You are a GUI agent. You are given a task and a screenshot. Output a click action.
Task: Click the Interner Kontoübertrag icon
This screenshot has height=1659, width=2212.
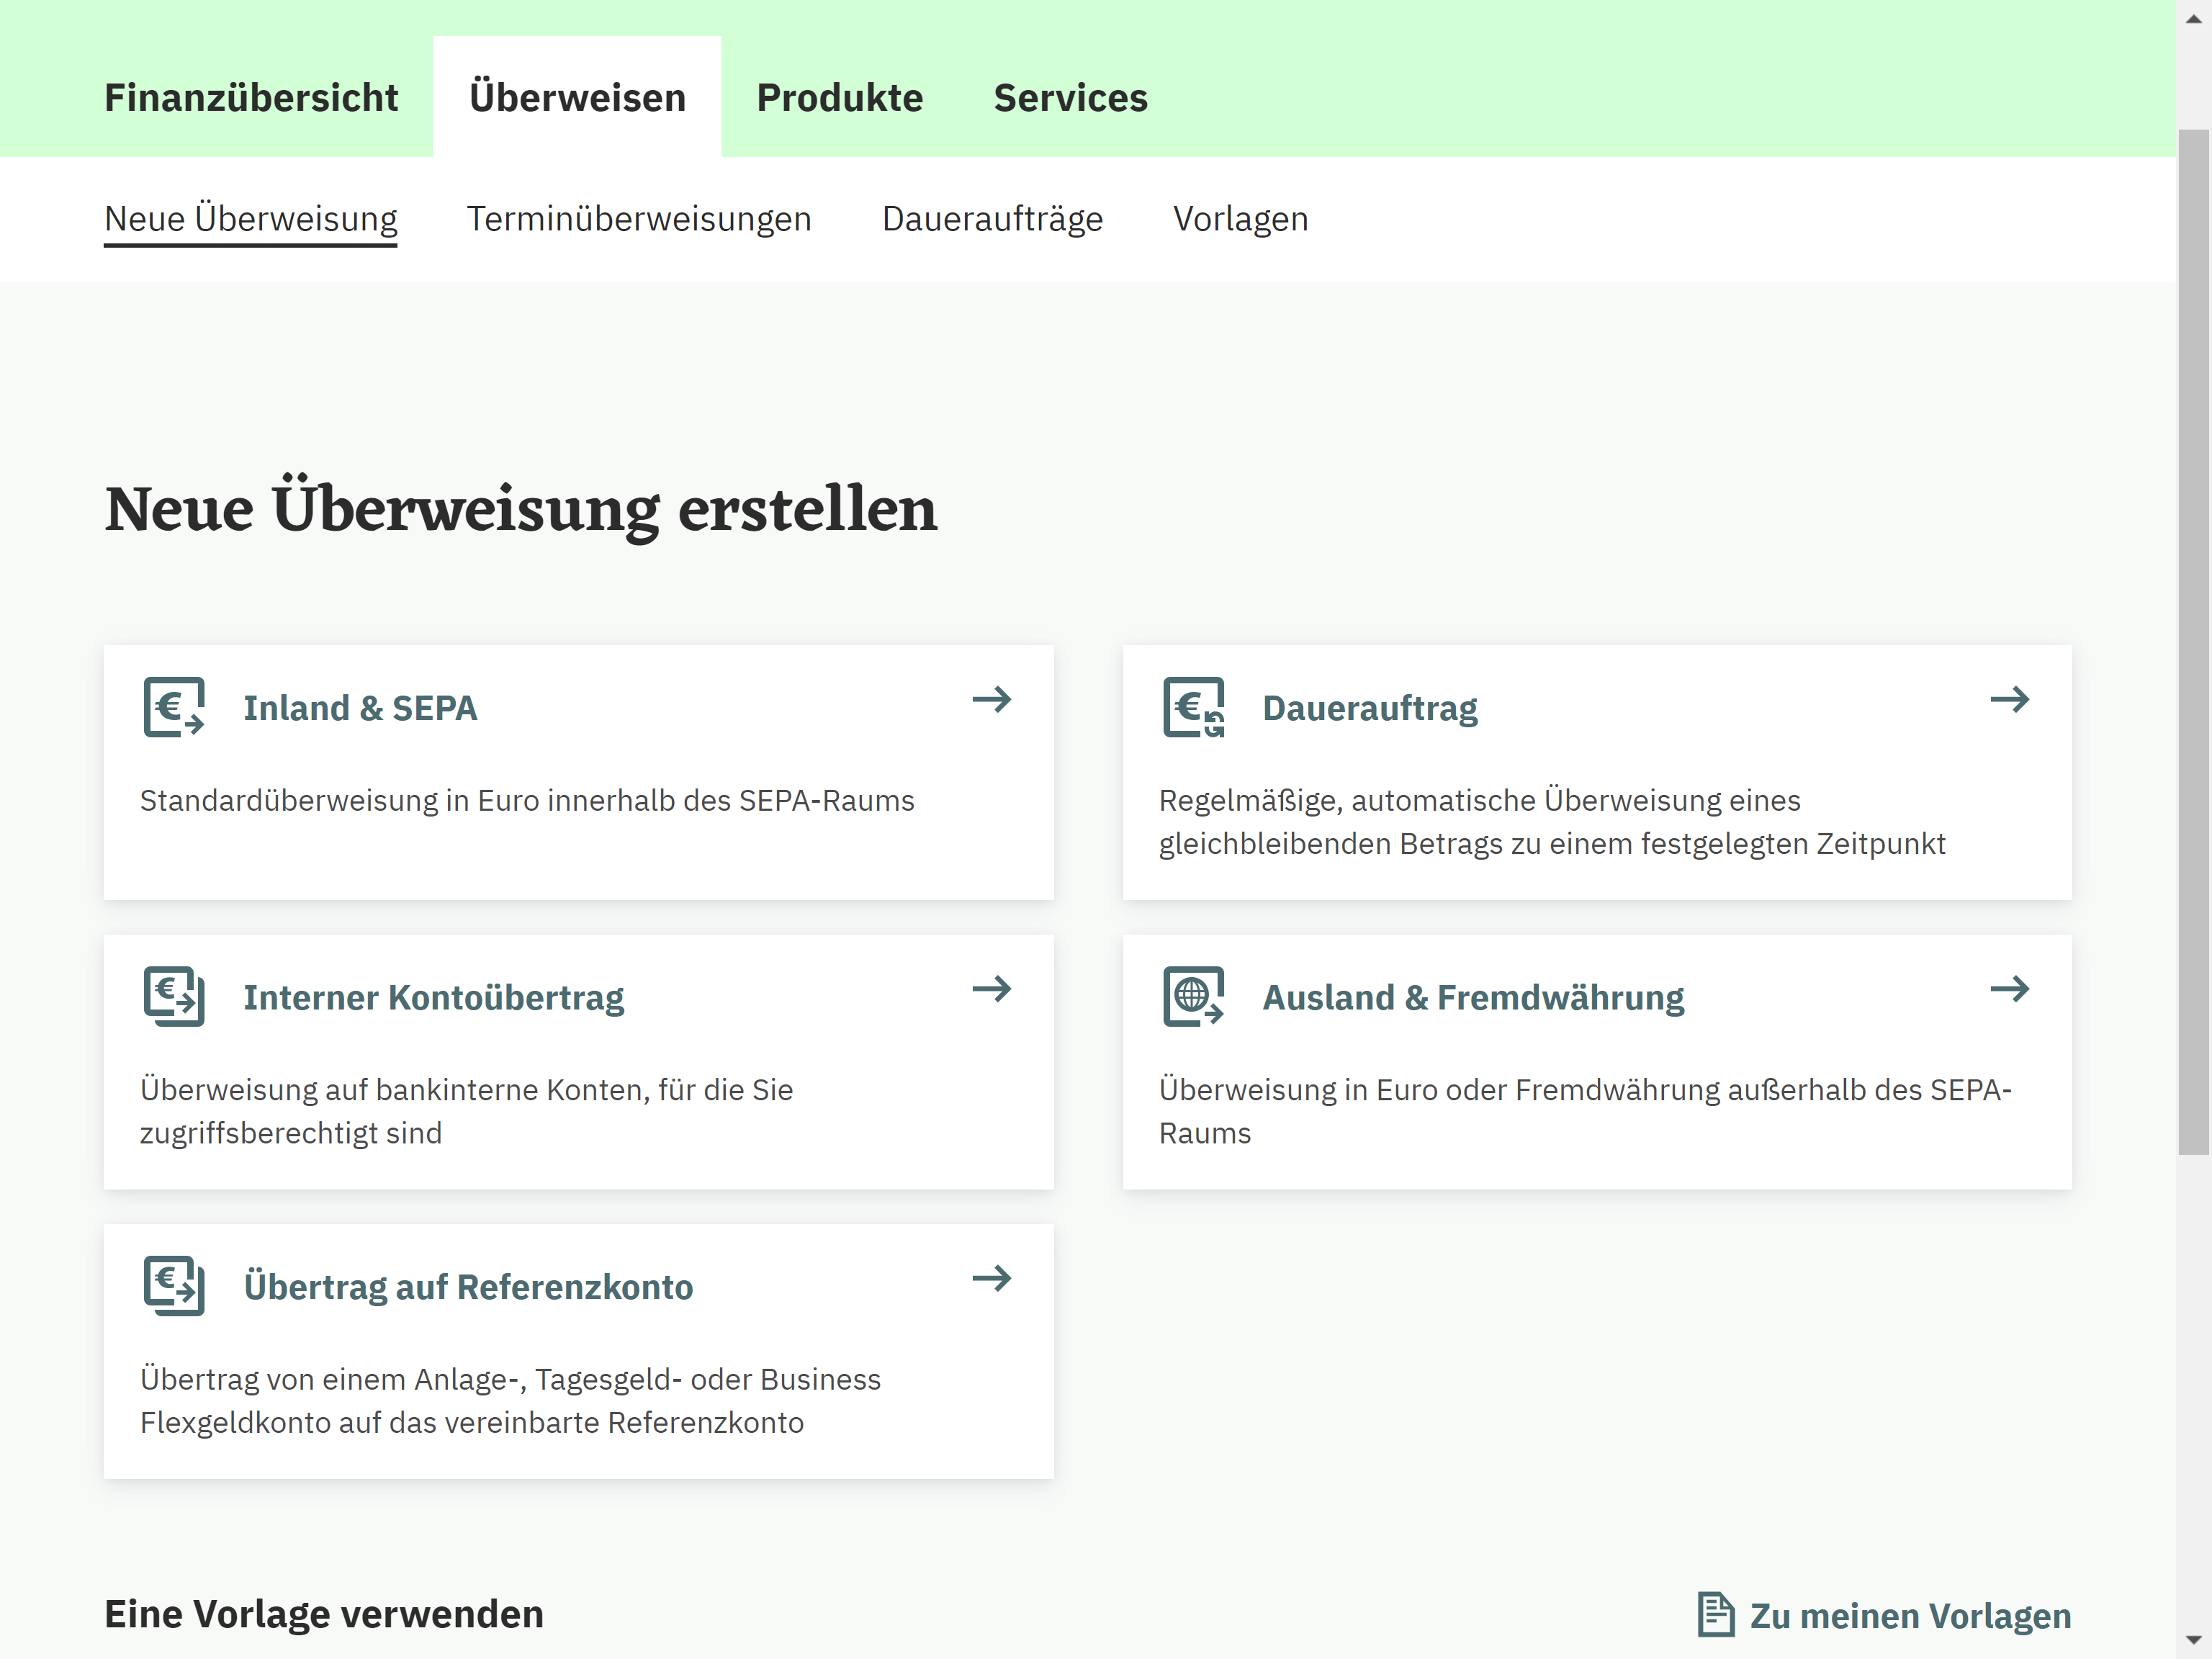174,996
